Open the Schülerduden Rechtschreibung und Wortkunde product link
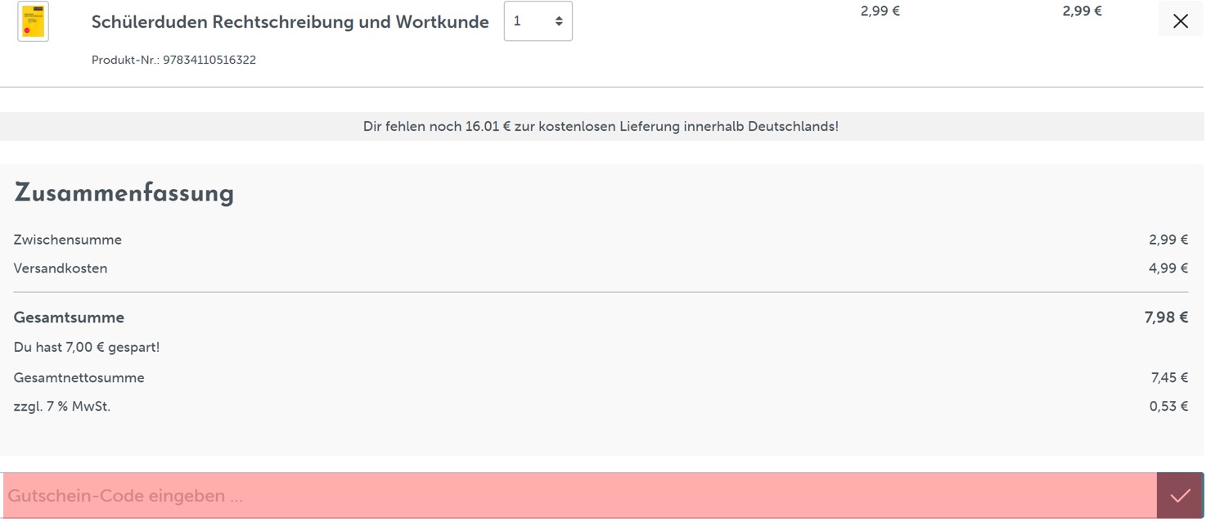Image resolution: width=1211 pixels, height=522 pixels. tap(290, 22)
